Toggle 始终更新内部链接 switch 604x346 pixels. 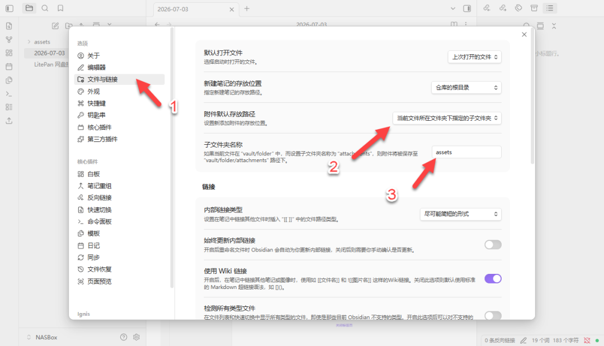click(x=493, y=245)
